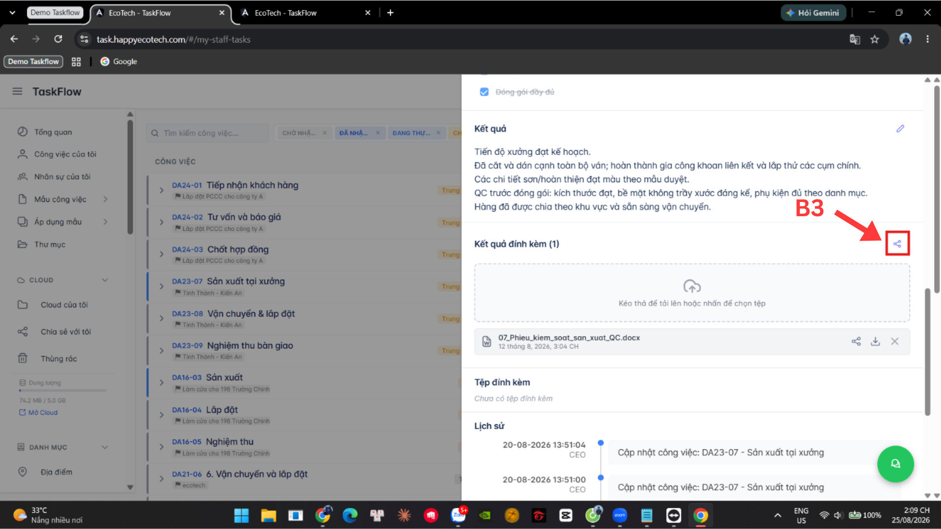Click the Demo Taskflow bookmark button

(x=33, y=61)
